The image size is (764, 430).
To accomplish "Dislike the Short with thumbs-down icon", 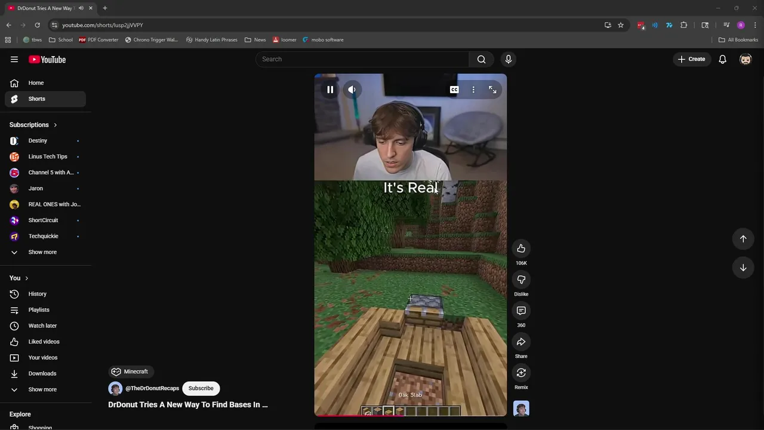I will pos(521,279).
